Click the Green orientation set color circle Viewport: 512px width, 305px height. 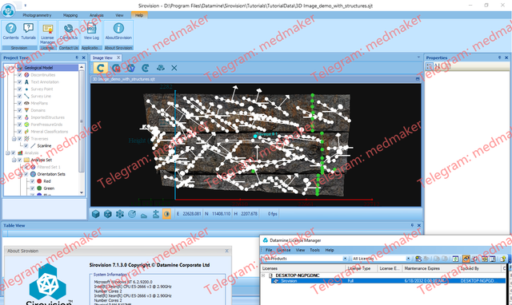(x=39, y=188)
